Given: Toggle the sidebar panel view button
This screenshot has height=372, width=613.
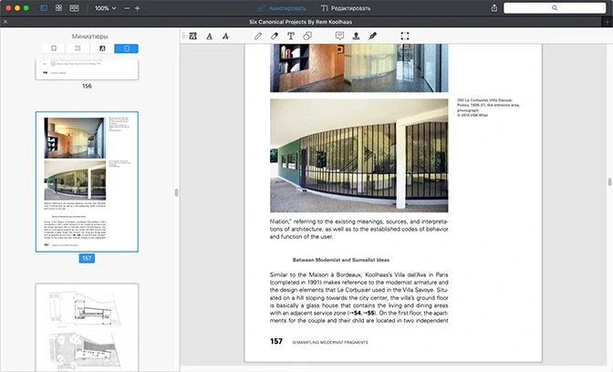Looking at the screenshot, I should (44, 8).
